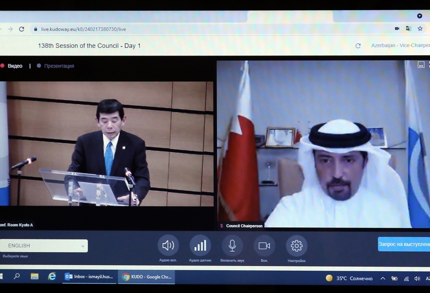Bookmark this page with the star icon
430x293 pixels.
pos(420,28)
